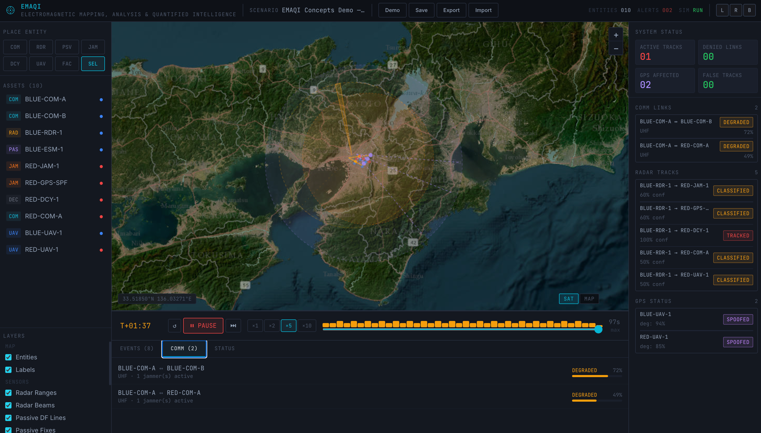The image size is (761, 433).
Task: Uncheck the Entities layer checkbox
Action: [8, 357]
